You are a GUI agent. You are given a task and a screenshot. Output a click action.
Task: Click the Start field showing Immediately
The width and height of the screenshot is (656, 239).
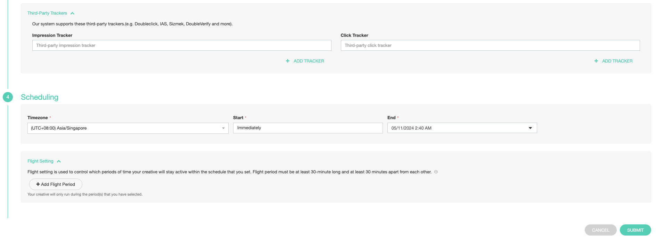[307, 128]
